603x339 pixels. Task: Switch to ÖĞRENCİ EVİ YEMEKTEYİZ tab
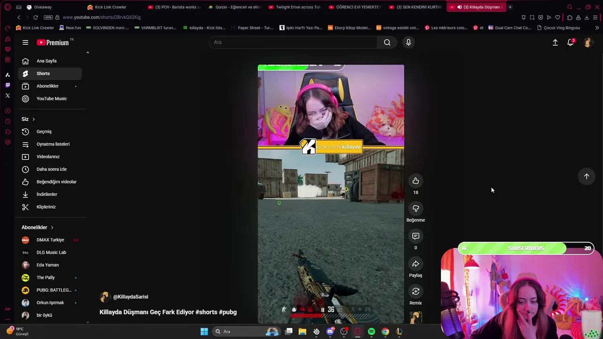pos(355,7)
